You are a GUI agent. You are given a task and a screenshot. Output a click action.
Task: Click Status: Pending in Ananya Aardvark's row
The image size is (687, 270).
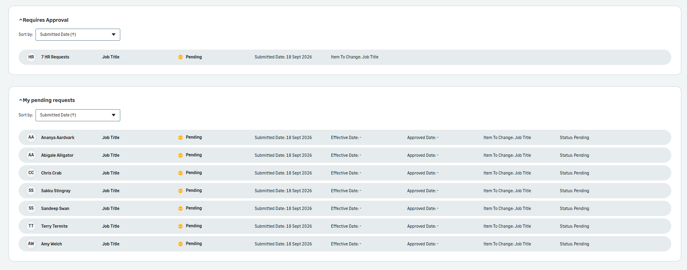574,138
